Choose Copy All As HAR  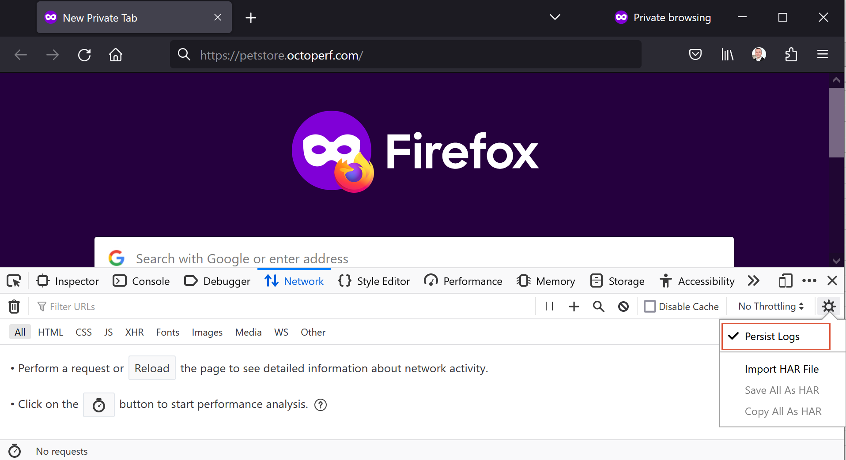pyautogui.click(x=783, y=411)
